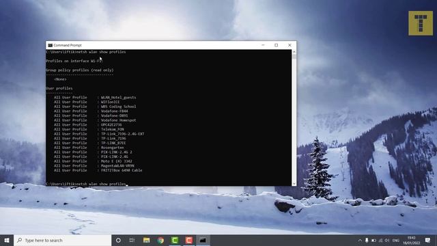Image resolution: width=437 pixels, height=246 pixels.
Task: Click the FRITZ!Box 6490 Cable profile text
Action: pyautogui.click(x=122, y=170)
